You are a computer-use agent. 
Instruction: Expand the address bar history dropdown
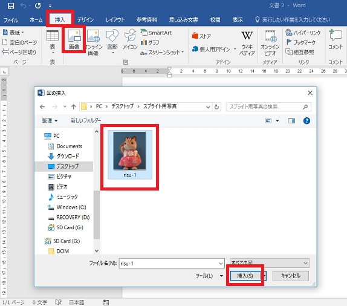(x=208, y=107)
